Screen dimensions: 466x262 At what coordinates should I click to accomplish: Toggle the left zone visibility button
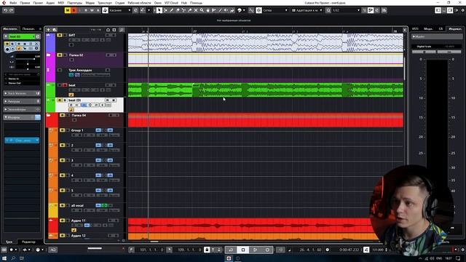(438, 10)
